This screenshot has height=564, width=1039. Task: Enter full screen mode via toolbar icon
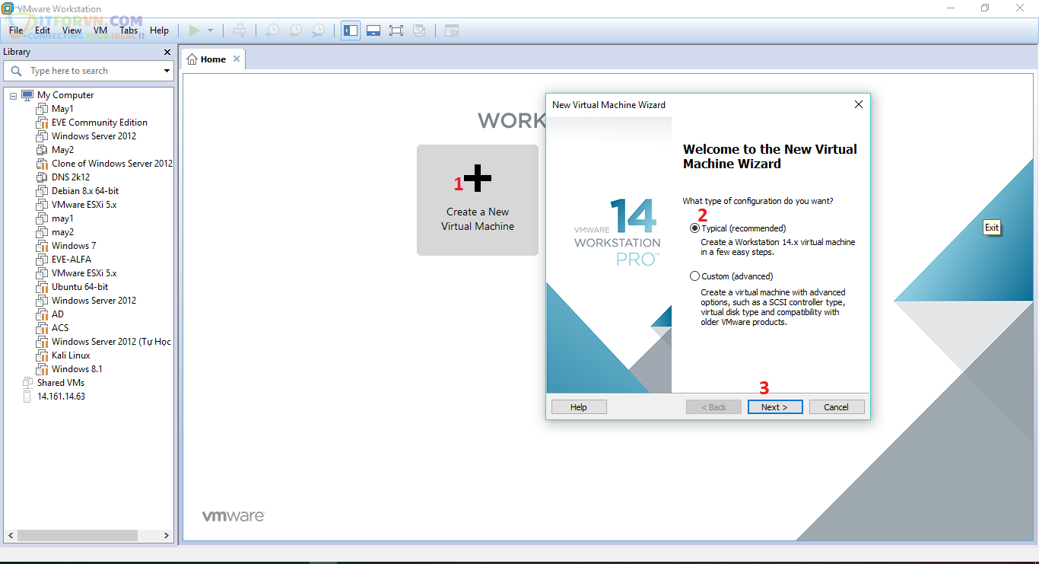click(396, 30)
